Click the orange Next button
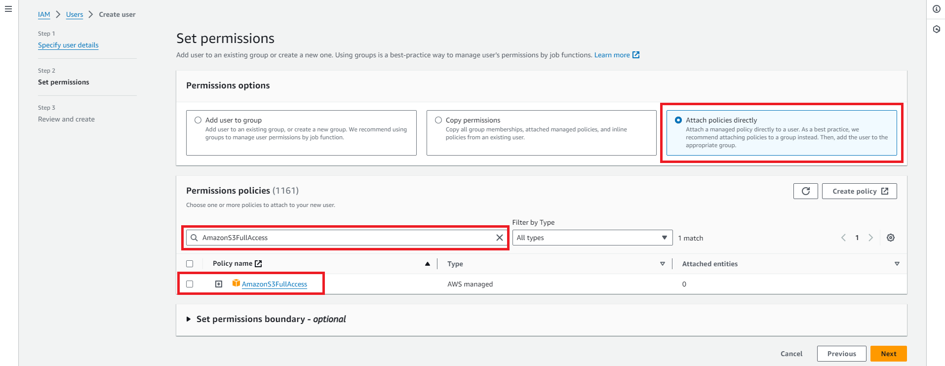The width and height of the screenshot is (945, 366). tap(888, 354)
